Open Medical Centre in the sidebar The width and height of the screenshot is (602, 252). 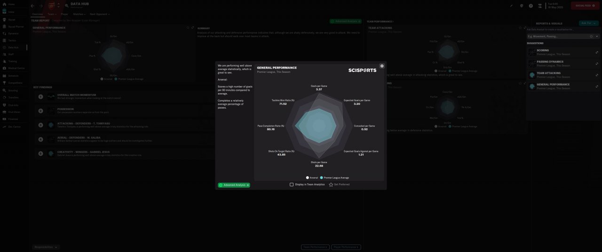13,68
